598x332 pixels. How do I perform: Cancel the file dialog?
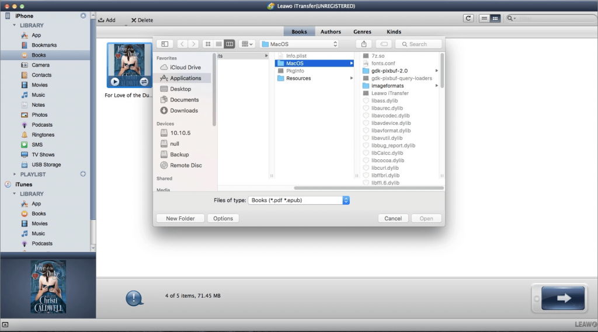393,218
